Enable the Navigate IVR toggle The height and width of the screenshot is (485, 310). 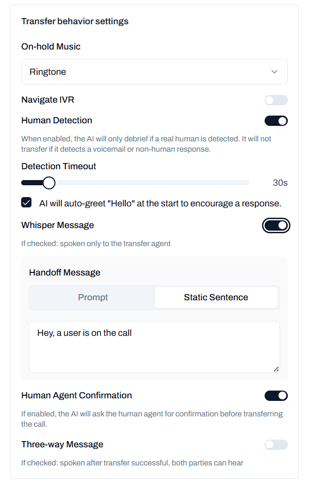tap(275, 100)
